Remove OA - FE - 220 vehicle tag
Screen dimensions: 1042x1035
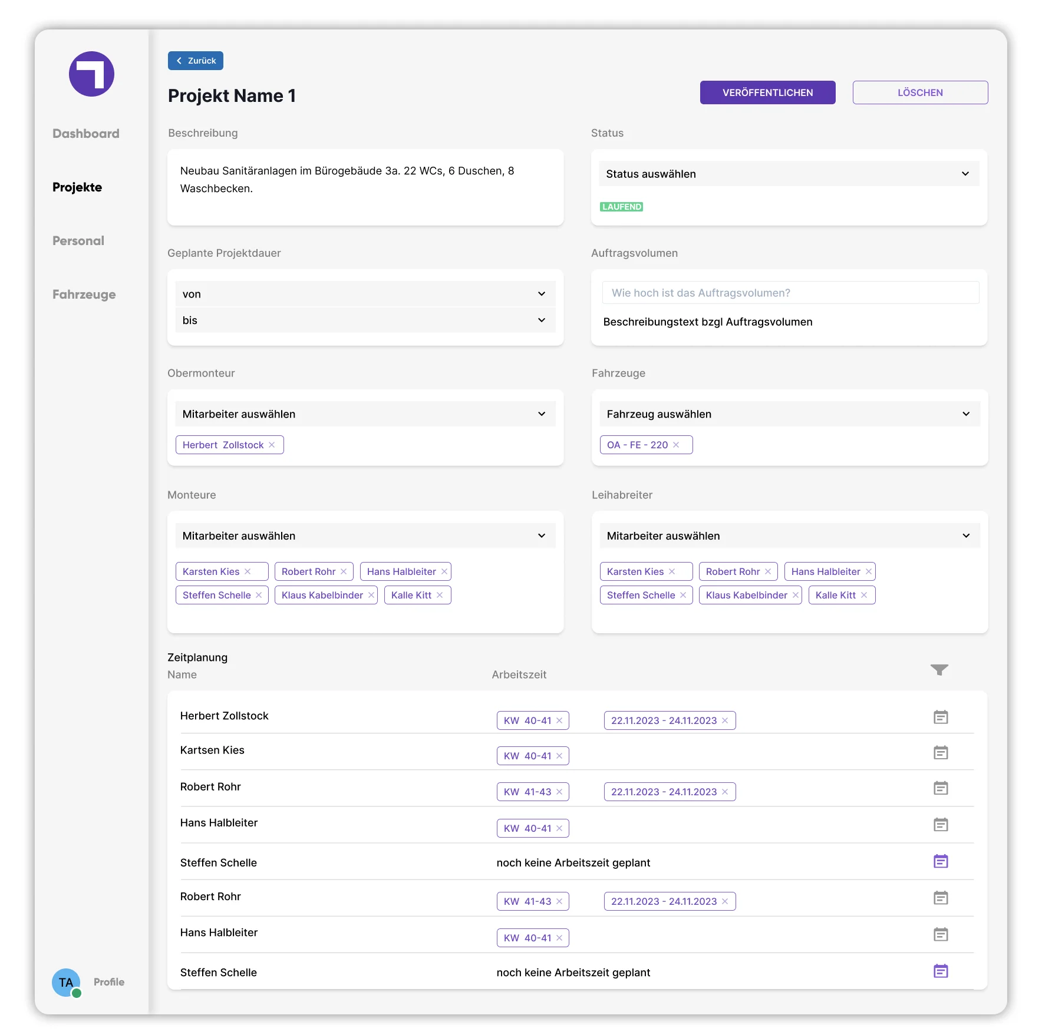[676, 445]
